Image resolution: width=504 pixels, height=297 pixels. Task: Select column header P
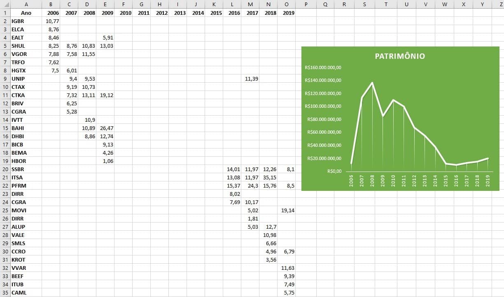point(306,4)
